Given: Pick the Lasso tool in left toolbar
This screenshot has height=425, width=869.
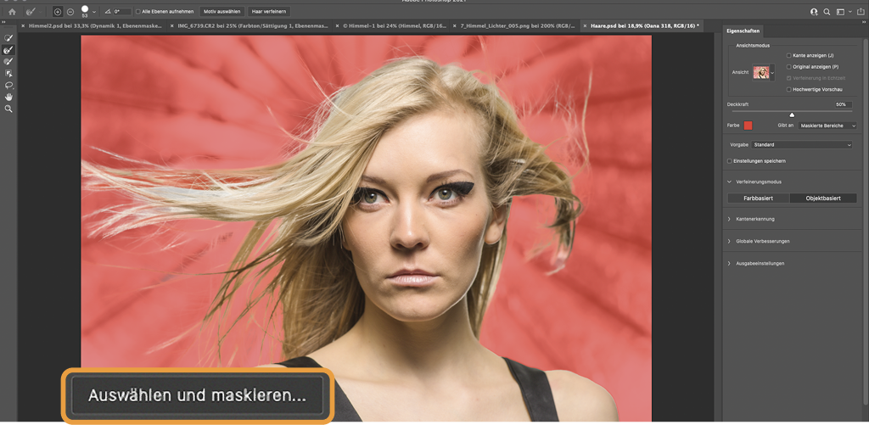Looking at the screenshot, I should 8,86.
